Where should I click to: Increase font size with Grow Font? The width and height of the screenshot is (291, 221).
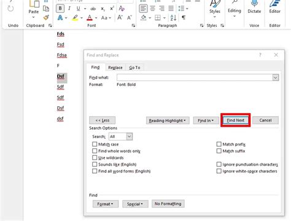[x=120, y=18]
